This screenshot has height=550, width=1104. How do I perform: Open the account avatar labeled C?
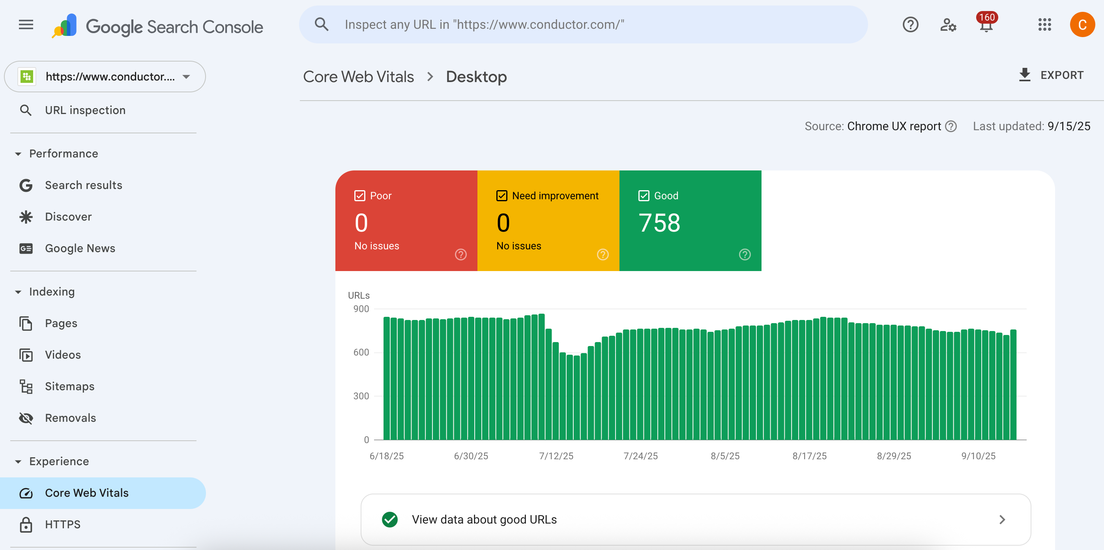click(x=1082, y=25)
